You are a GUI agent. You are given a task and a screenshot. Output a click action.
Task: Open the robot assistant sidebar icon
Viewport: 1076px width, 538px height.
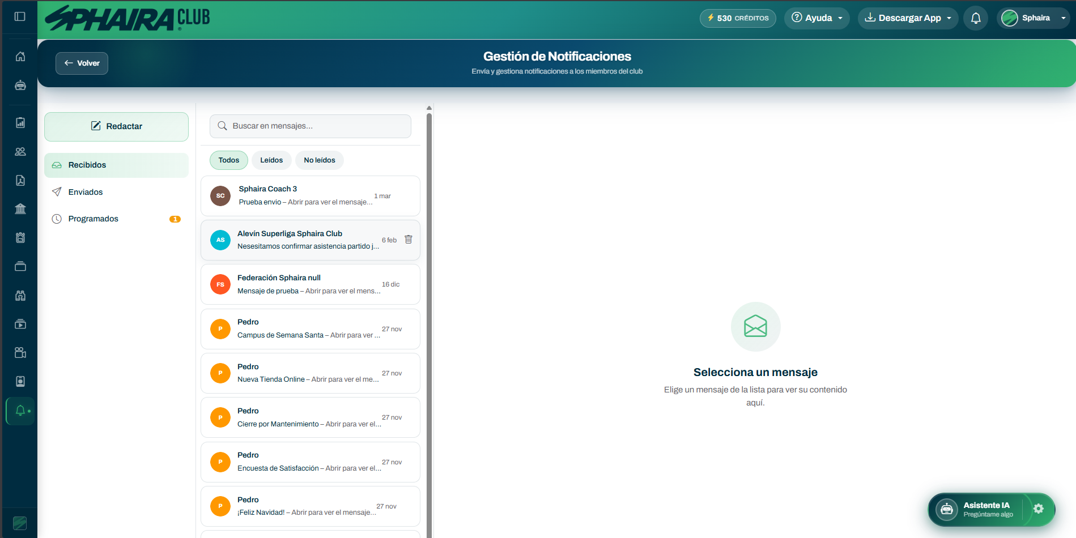pyautogui.click(x=20, y=86)
